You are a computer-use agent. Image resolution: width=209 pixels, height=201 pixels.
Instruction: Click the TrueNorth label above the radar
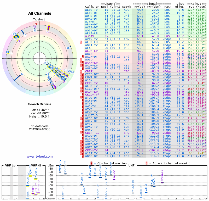40,20
